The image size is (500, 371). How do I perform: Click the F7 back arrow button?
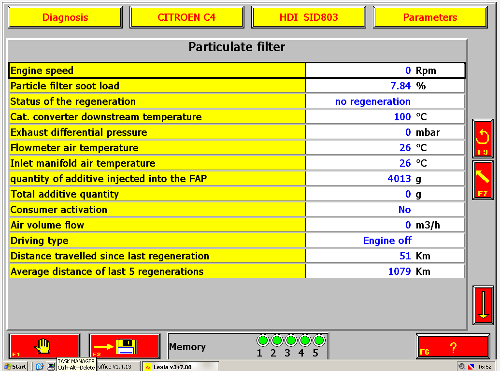[483, 180]
